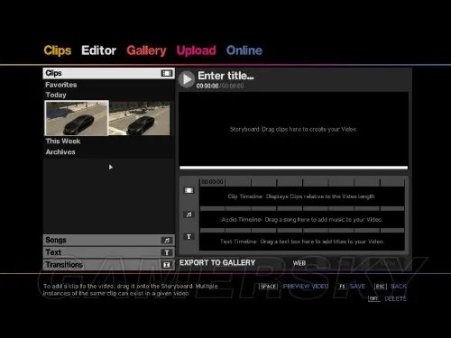Select the WEB export option
Image resolution: width=451 pixels, height=338 pixels.
[299, 263]
